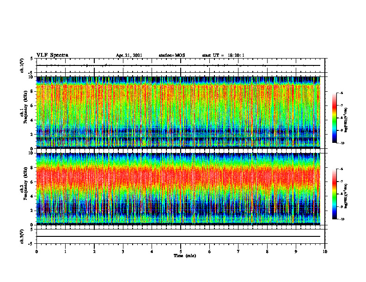Click the ch.2 colorbar '-6' tick value

point(341,169)
